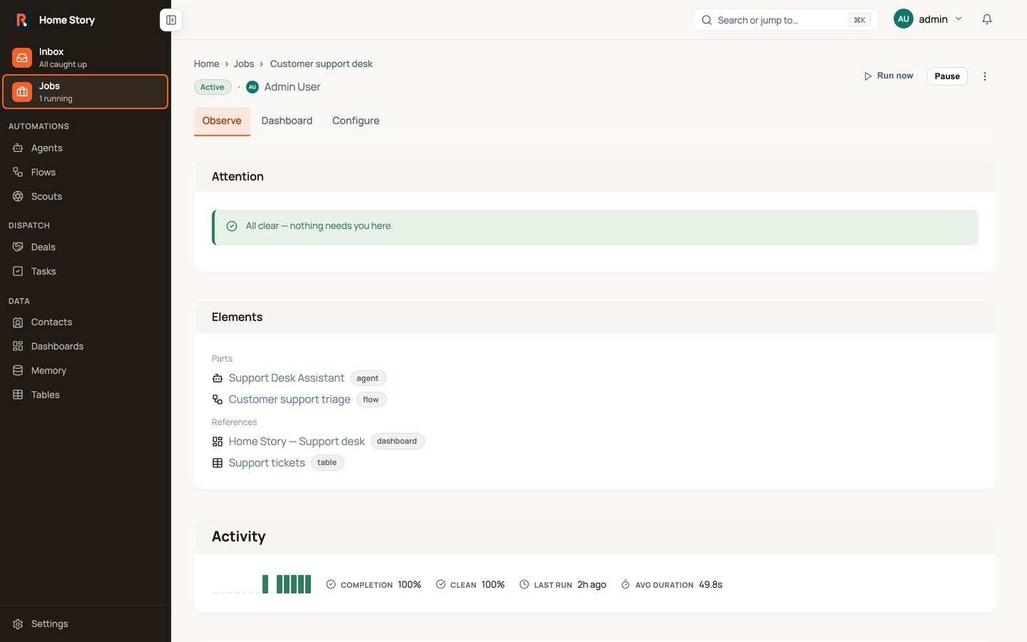This screenshot has width=1027, height=642.
Task: Click the Jobs briefcase icon
Action: [22, 92]
